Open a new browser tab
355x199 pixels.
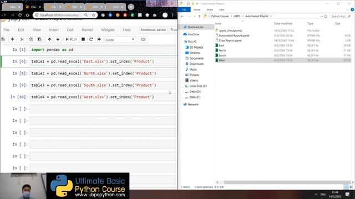131,7
